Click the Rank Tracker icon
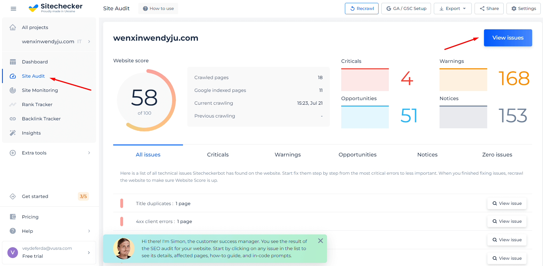Screen dimensions: 543x266 (x=13, y=104)
